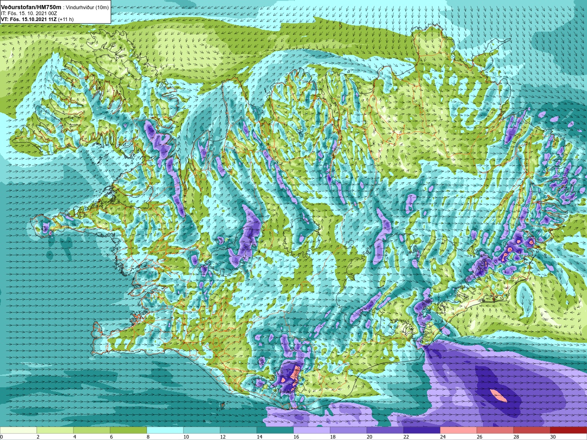Viewport: 587px width, 440px height.
Task: Pick the 24–26 light pink legend swatch
Action: 459,430
